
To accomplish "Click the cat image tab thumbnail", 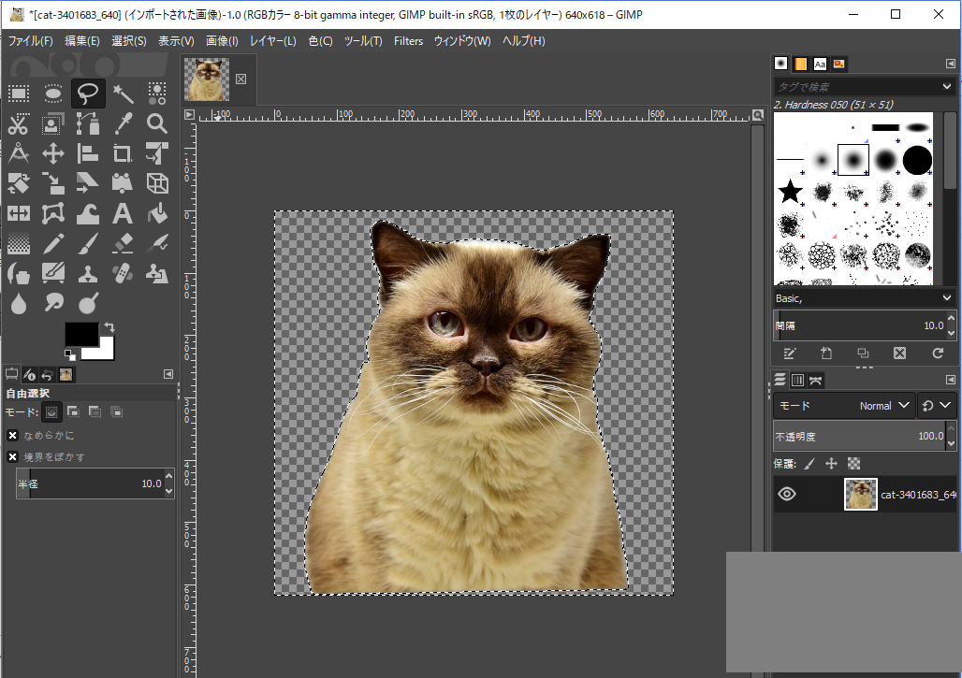I will (206, 79).
